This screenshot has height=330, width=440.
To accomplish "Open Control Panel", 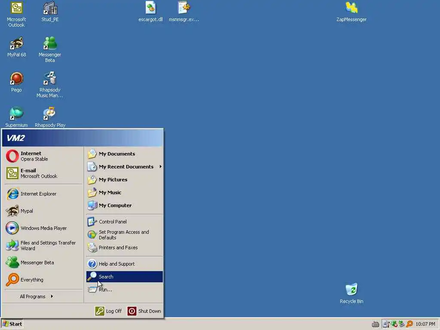I will [124, 222].
